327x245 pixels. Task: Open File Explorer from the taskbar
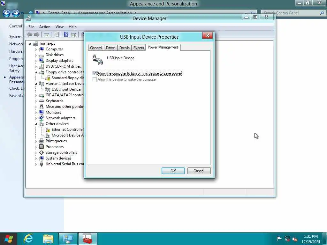[x=48, y=239]
